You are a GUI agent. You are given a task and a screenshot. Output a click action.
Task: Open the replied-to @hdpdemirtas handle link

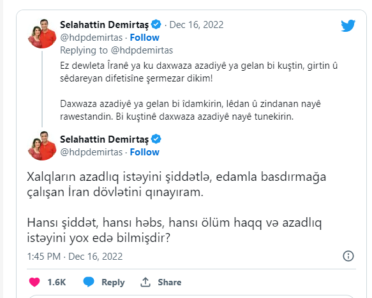pos(142,50)
